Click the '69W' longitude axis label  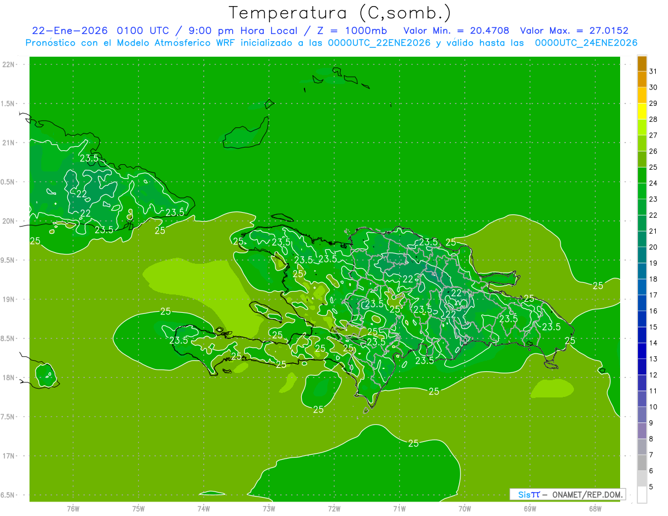[x=530, y=508]
